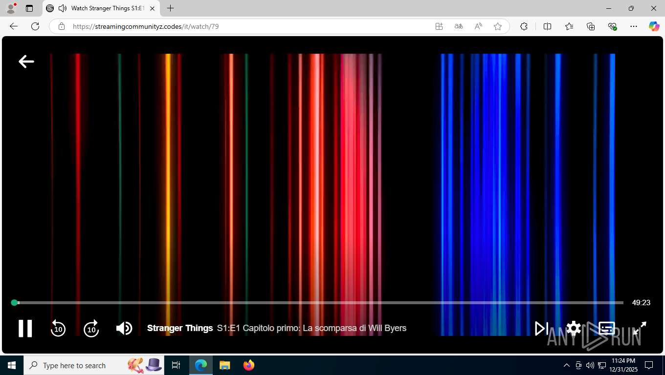Close the Watch Stranger Things tab
This screenshot has height=375, width=665.
(153, 8)
